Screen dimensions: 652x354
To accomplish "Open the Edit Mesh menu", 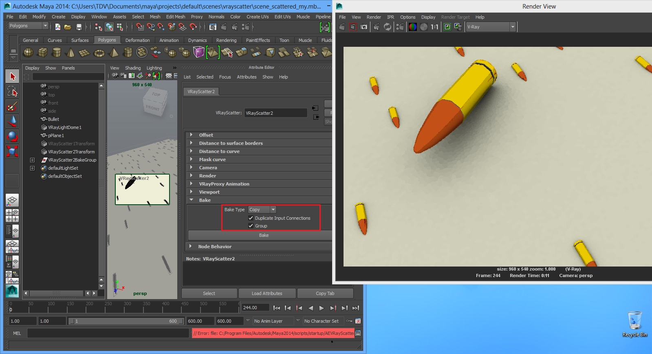I will 176,17.
